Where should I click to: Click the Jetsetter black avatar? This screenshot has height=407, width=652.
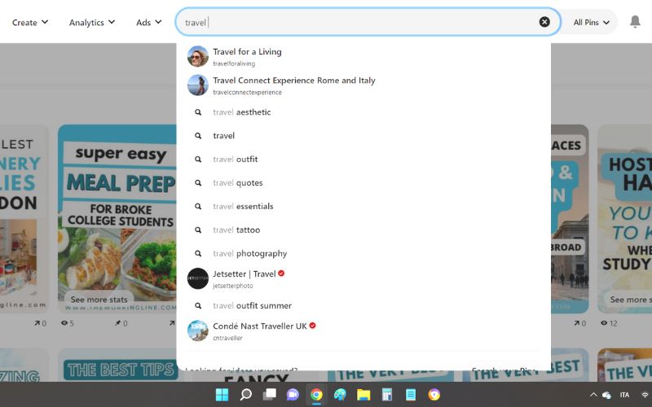pos(198,278)
